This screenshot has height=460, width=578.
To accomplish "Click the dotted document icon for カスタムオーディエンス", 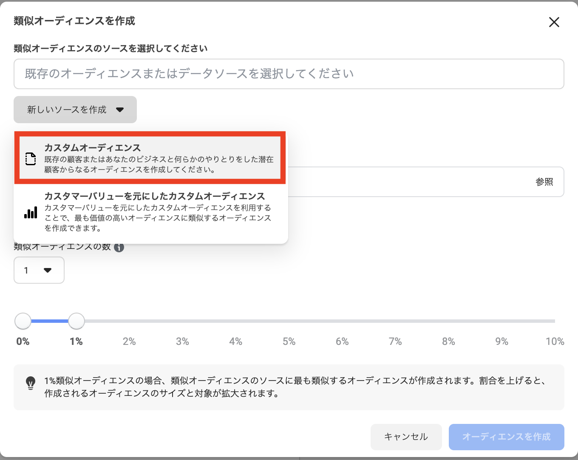I will 31,158.
